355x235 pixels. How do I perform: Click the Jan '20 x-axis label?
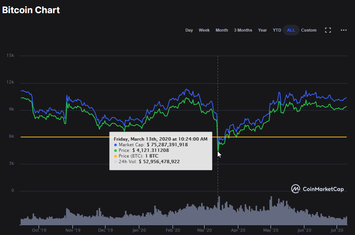[x=139, y=230]
